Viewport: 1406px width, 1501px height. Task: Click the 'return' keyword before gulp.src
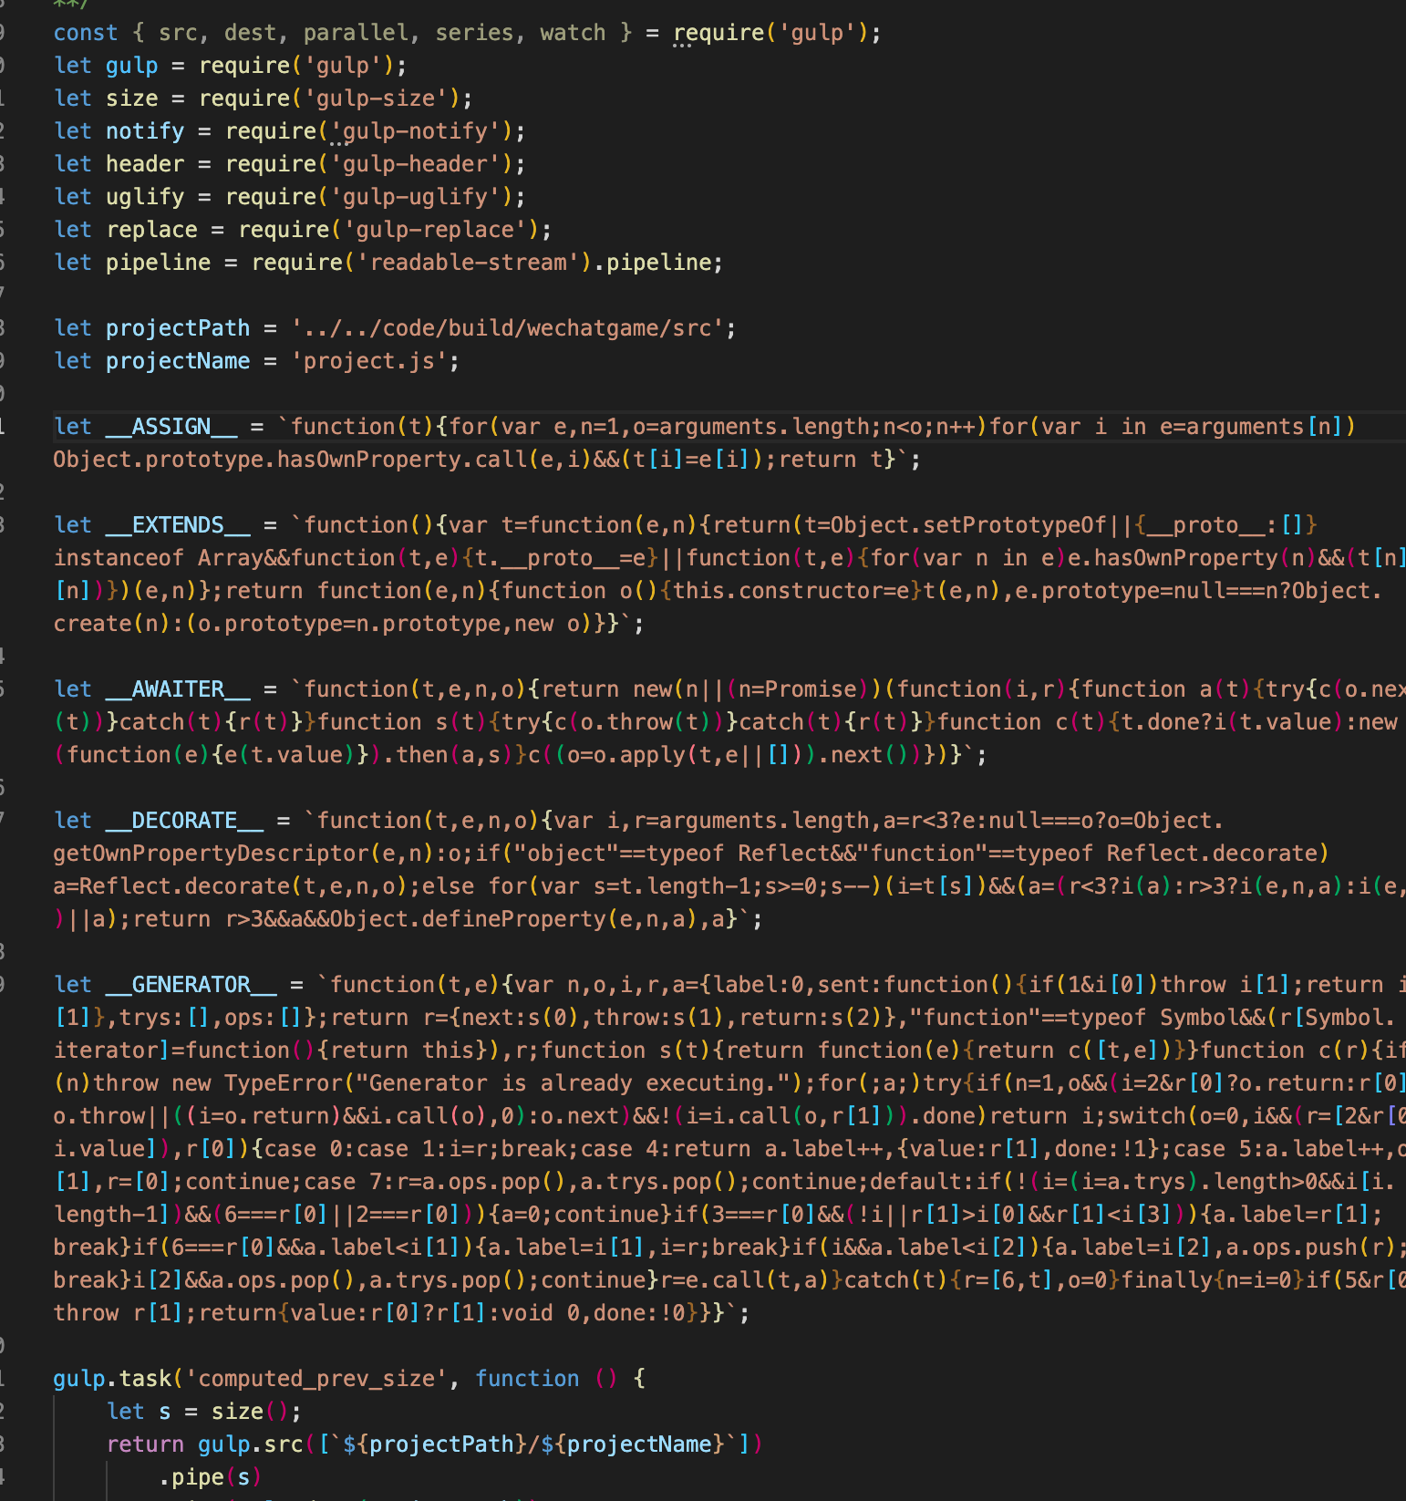[145, 1444]
